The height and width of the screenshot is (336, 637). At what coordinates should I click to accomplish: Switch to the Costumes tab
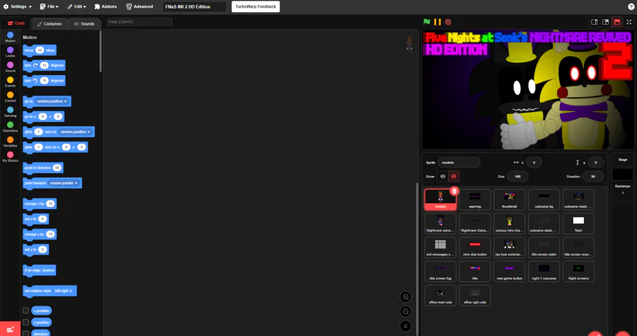(50, 23)
